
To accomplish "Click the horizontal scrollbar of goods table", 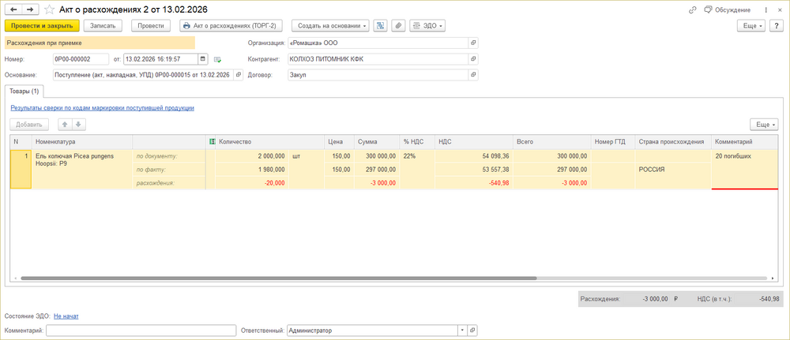I will pyautogui.click(x=276, y=278).
